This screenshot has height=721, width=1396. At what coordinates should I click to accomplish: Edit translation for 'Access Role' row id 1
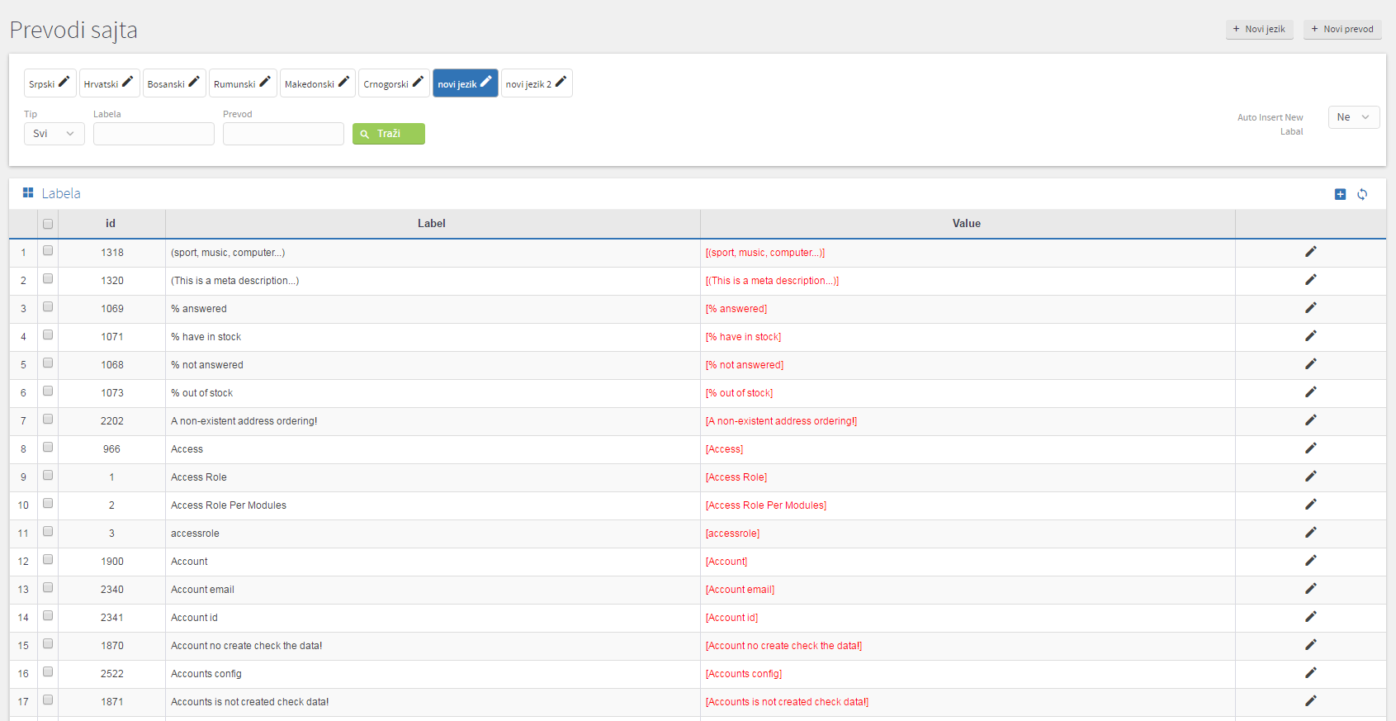(x=1310, y=477)
